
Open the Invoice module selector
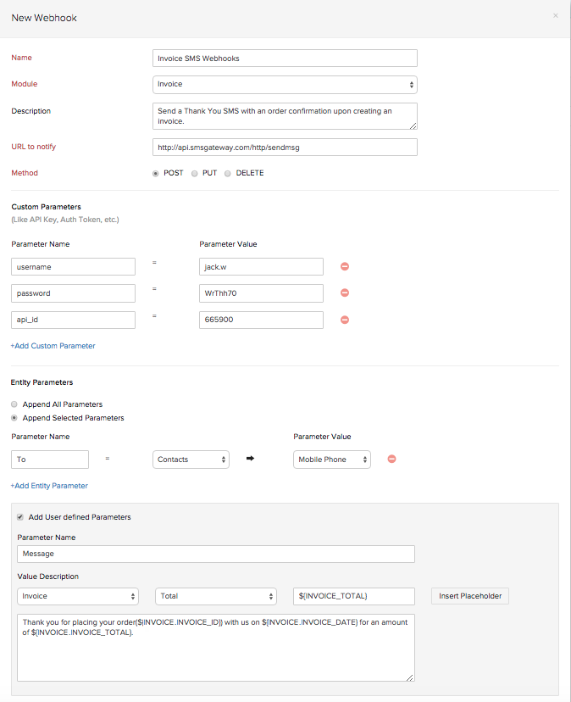click(77, 596)
